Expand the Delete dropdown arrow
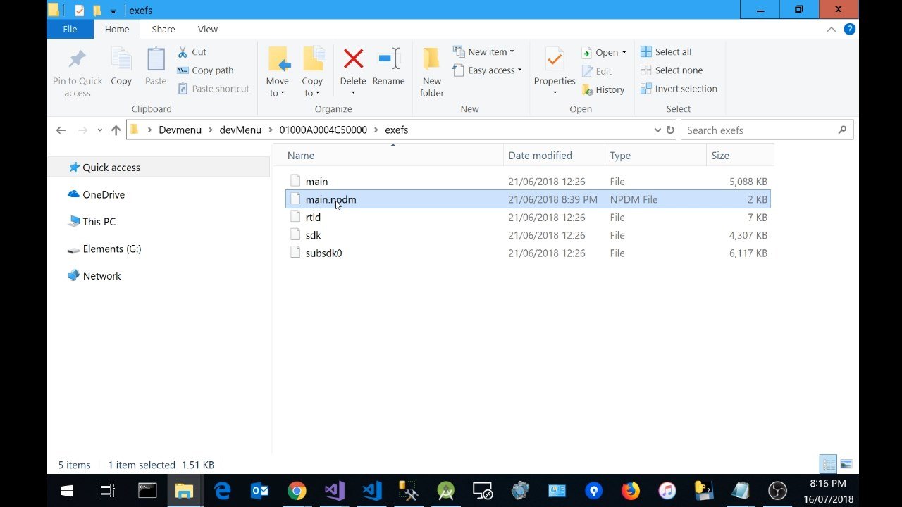 [353, 93]
